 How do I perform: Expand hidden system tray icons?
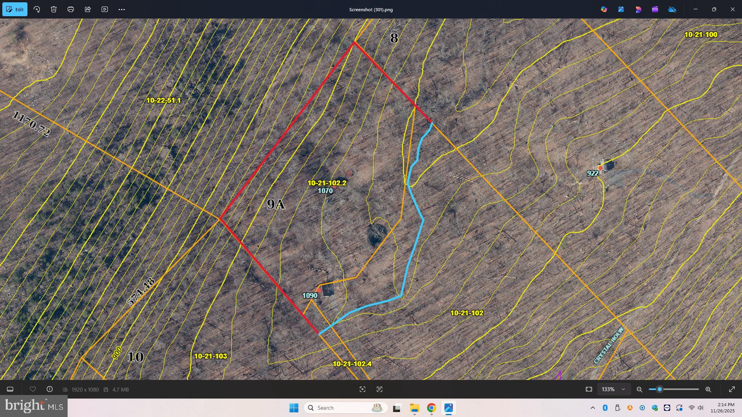click(592, 408)
